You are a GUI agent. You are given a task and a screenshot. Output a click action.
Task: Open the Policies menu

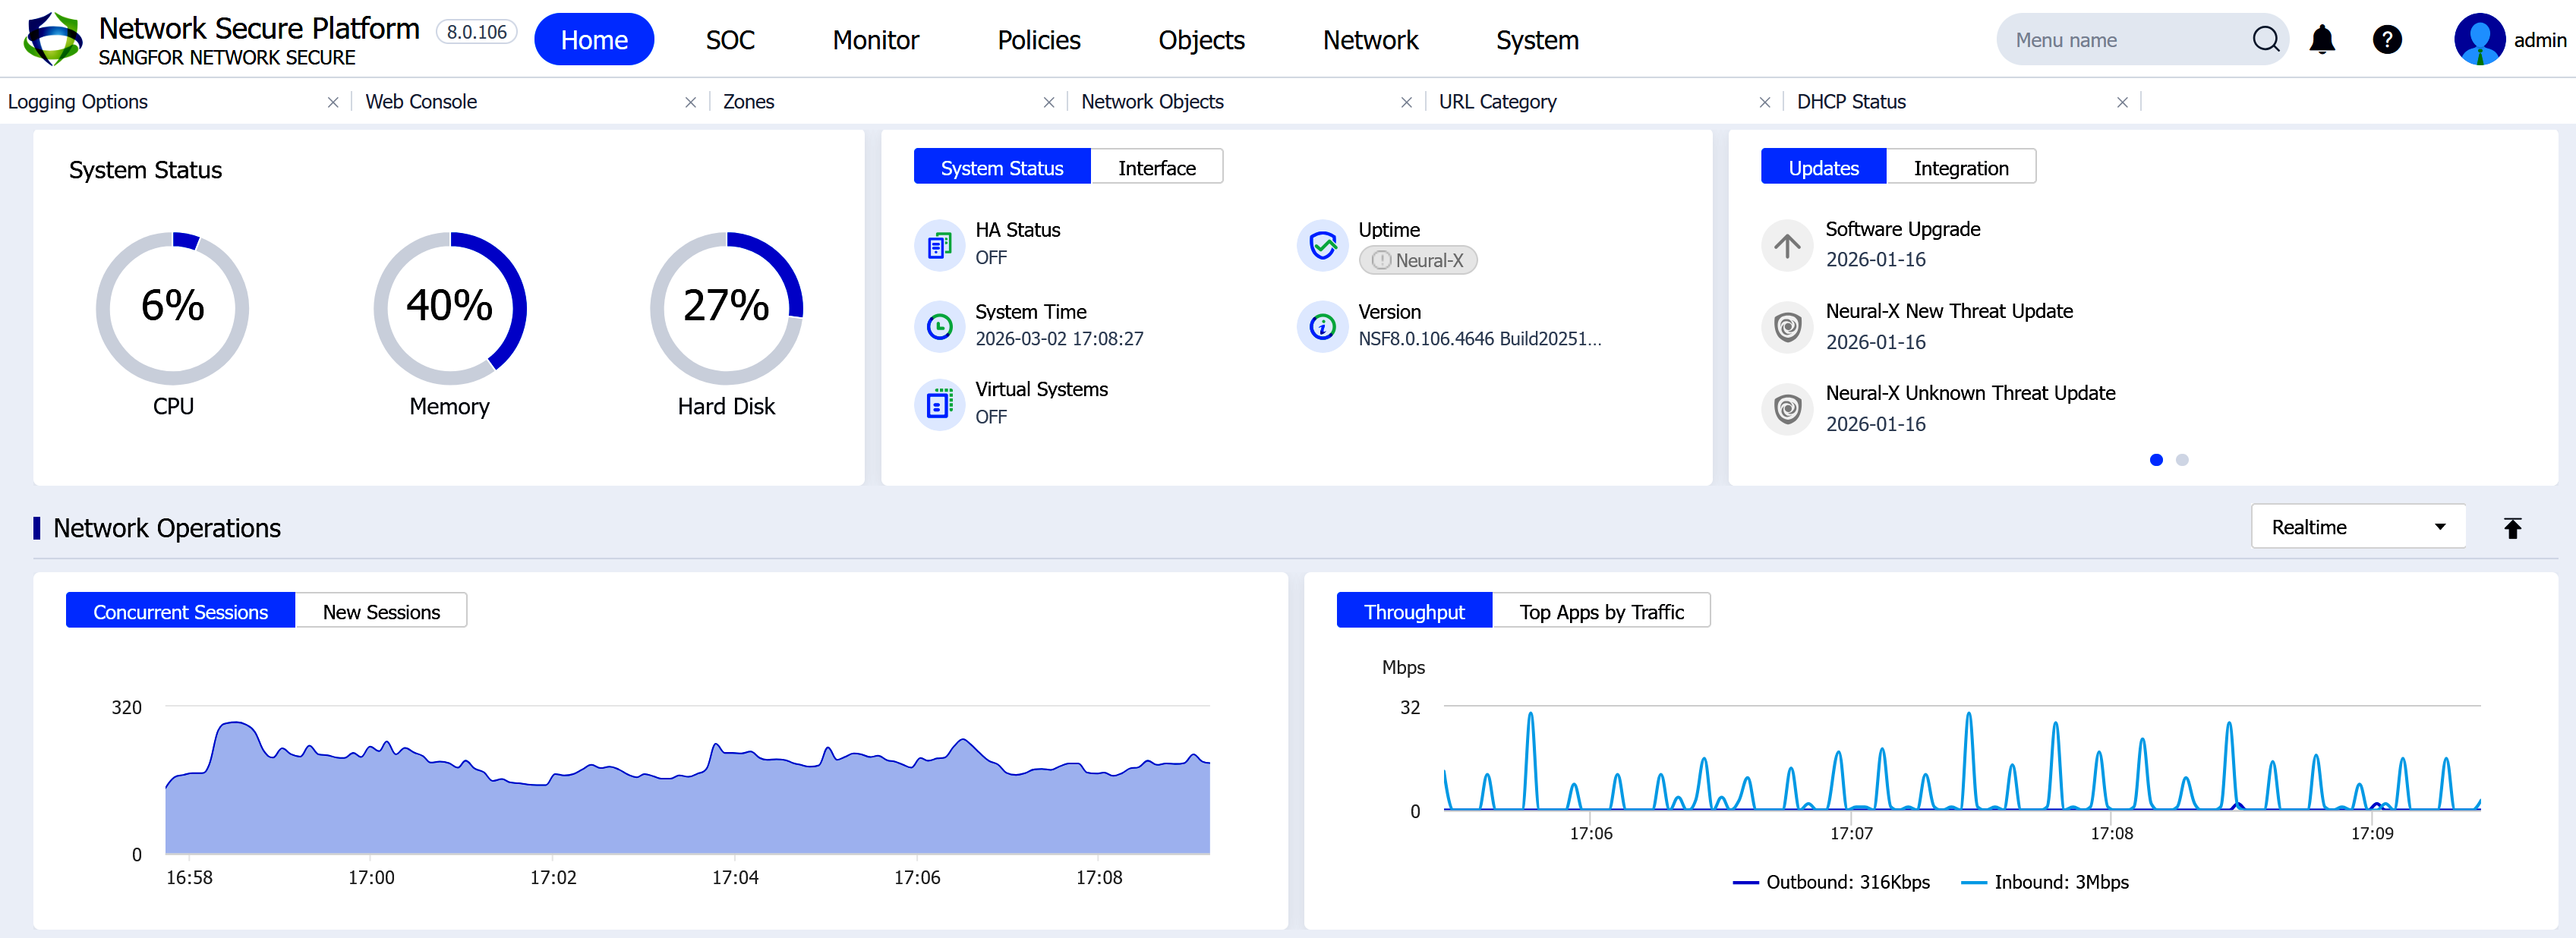[x=1038, y=40]
